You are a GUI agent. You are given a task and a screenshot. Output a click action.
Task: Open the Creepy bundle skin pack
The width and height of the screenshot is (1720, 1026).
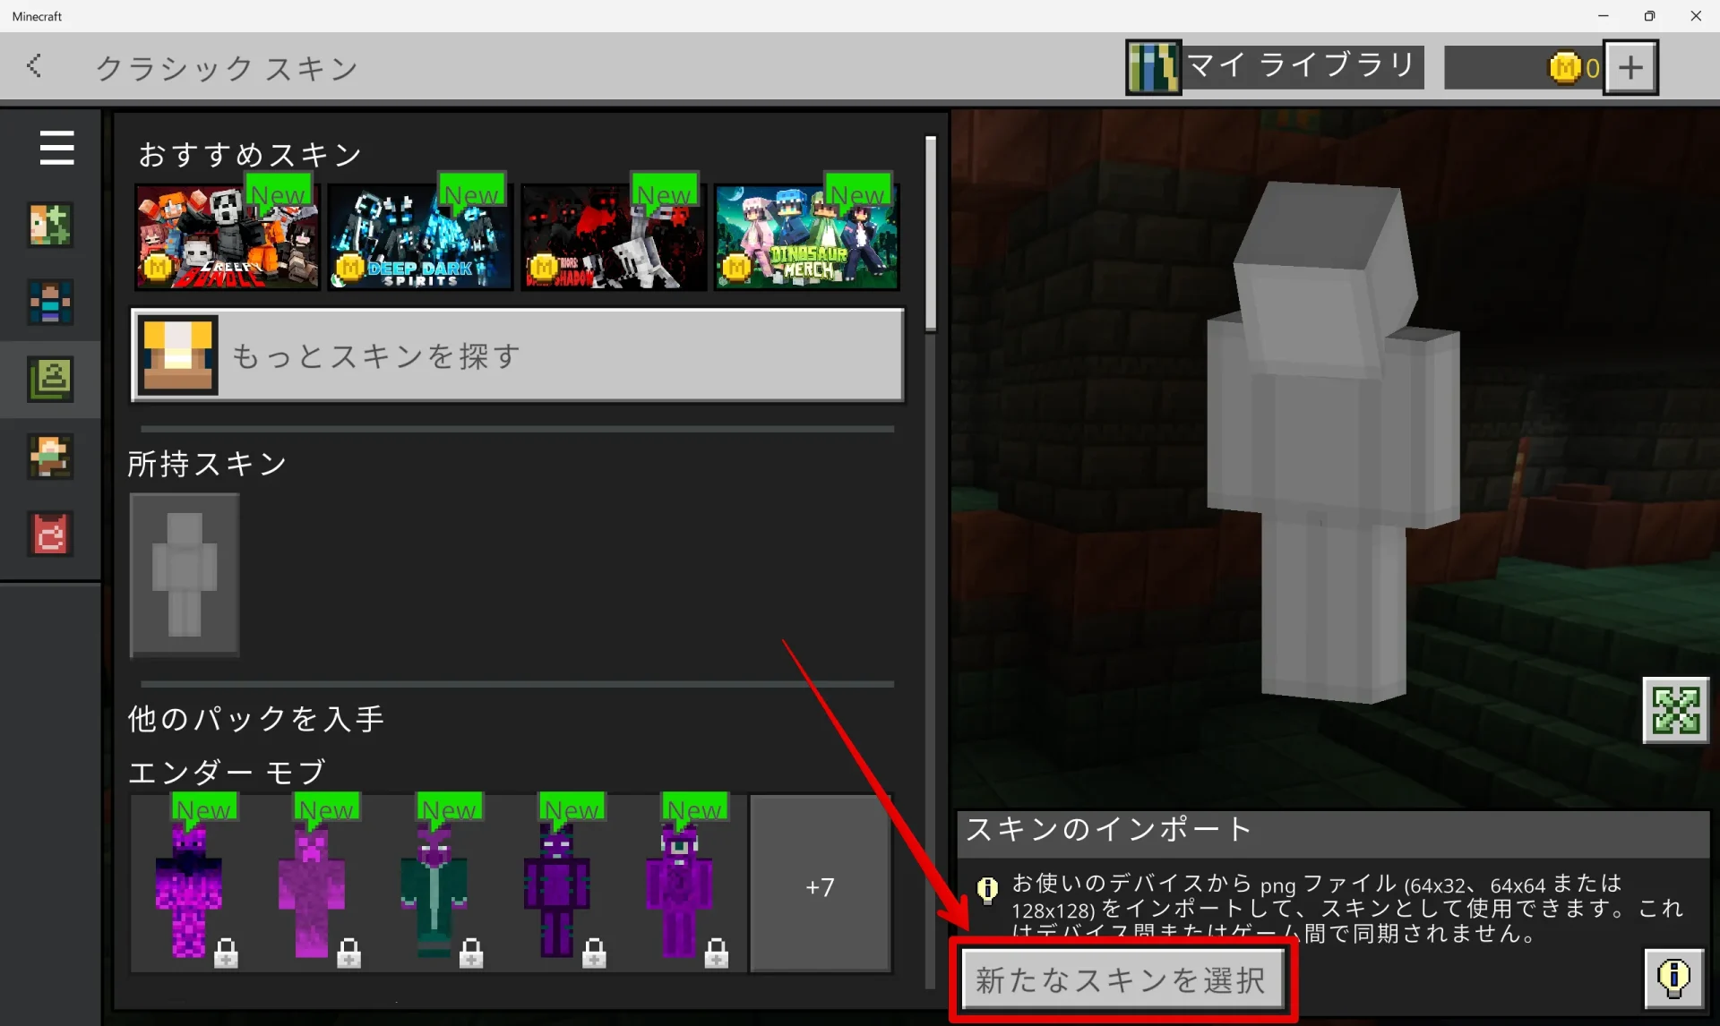(227, 237)
